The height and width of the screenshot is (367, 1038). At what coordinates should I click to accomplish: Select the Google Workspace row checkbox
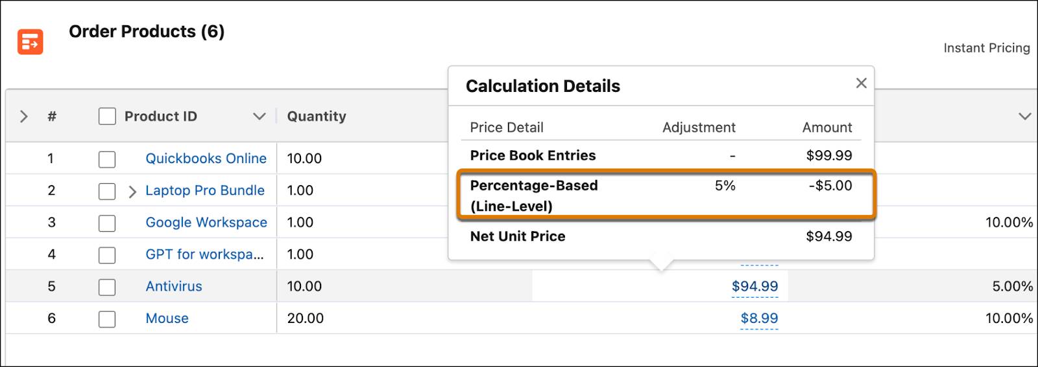point(107,223)
